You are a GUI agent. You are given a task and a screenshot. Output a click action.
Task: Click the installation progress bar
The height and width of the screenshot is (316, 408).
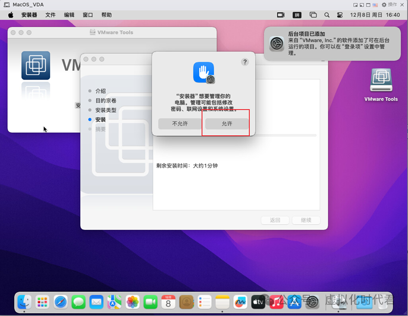pyautogui.click(x=285, y=135)
